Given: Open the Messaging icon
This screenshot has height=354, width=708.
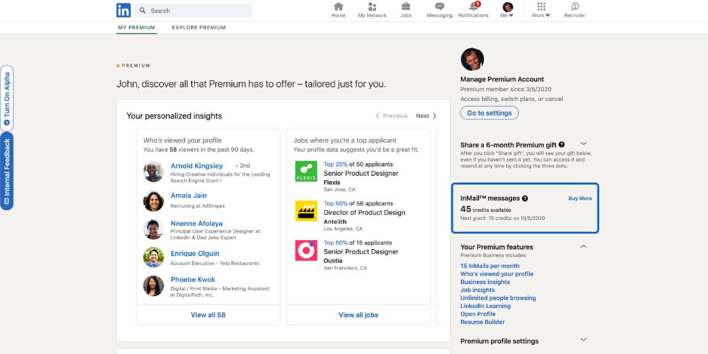Looking at the screenshot, I should [x=439, y=7].
